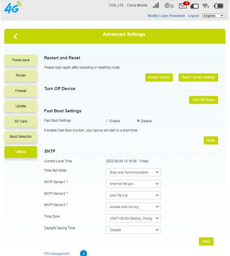Click the 4G logo icon
Image resolution: width=230 pixels, height=256 pixels.
pos(12,8)
